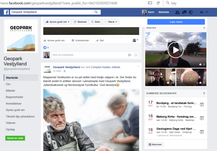Mark interest in Møborg Kirke event star icon
Image resolution: width=217 pixels, height=151 pixels.
[202, 118]
